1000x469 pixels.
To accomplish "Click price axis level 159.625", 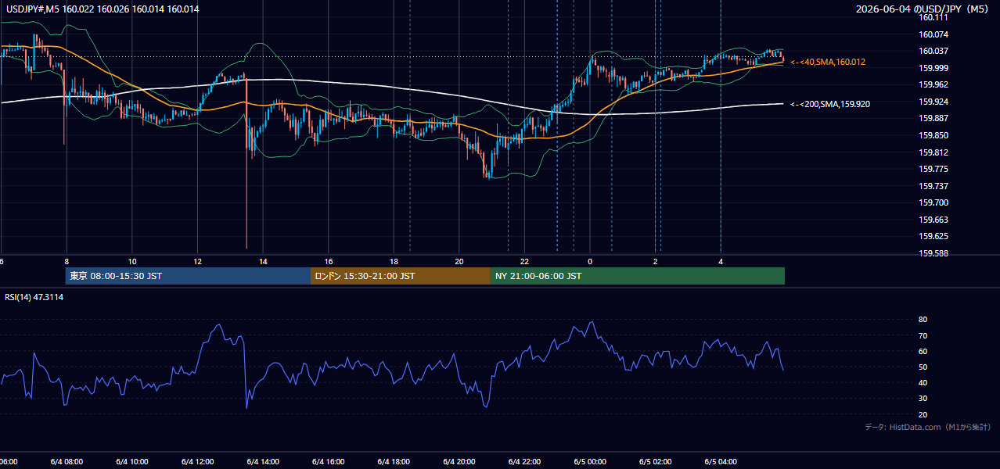I will click(933, 236).
